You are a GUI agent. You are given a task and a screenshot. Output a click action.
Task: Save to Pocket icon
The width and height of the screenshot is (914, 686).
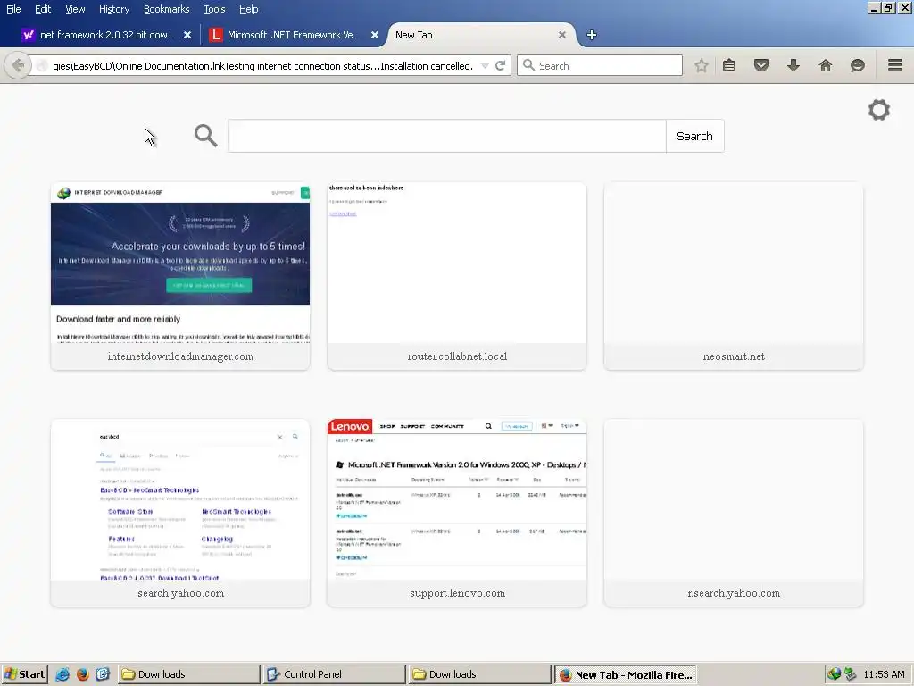[761, 65]
